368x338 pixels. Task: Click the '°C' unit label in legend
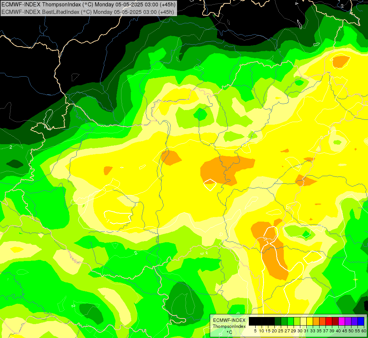pos(230,332)
